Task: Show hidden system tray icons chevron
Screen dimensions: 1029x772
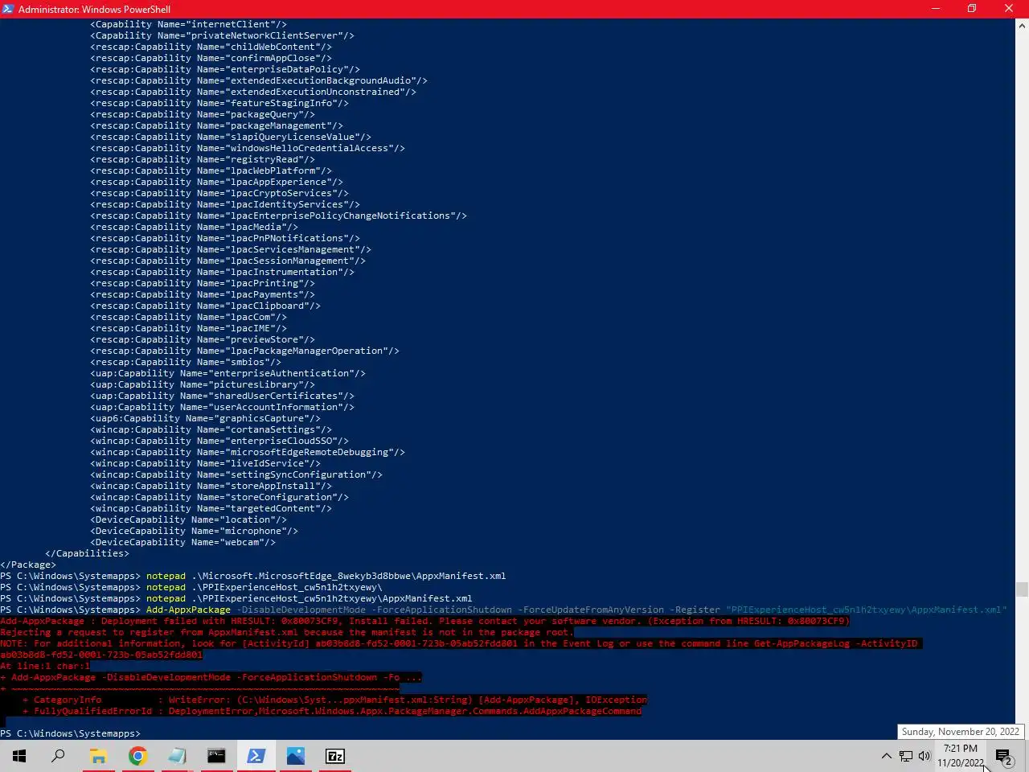Action: [x=886, y=756]
